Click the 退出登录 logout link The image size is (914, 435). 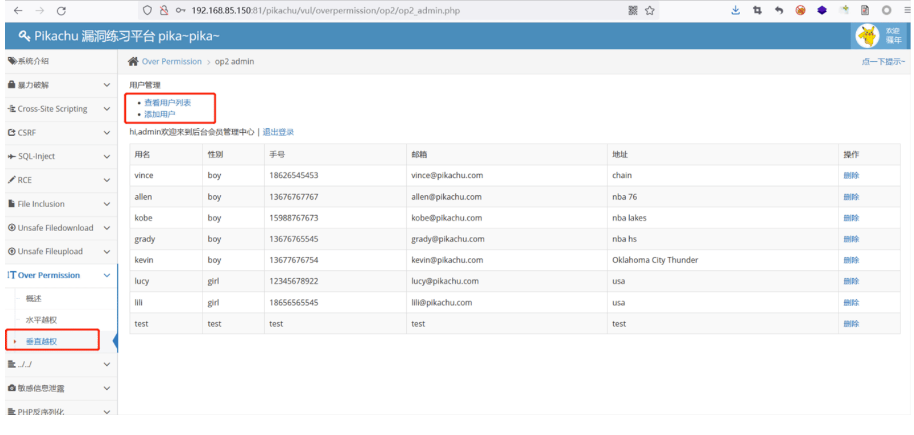coord(278,132)
